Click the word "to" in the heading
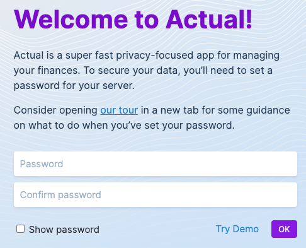This screenshot has height=248, width=306. 147,20
